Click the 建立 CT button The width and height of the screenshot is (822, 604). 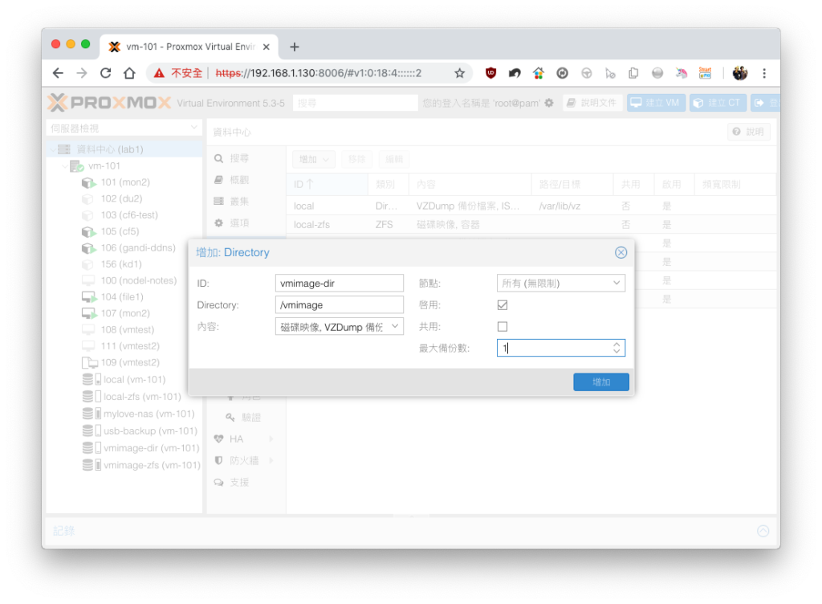point(718,103)
